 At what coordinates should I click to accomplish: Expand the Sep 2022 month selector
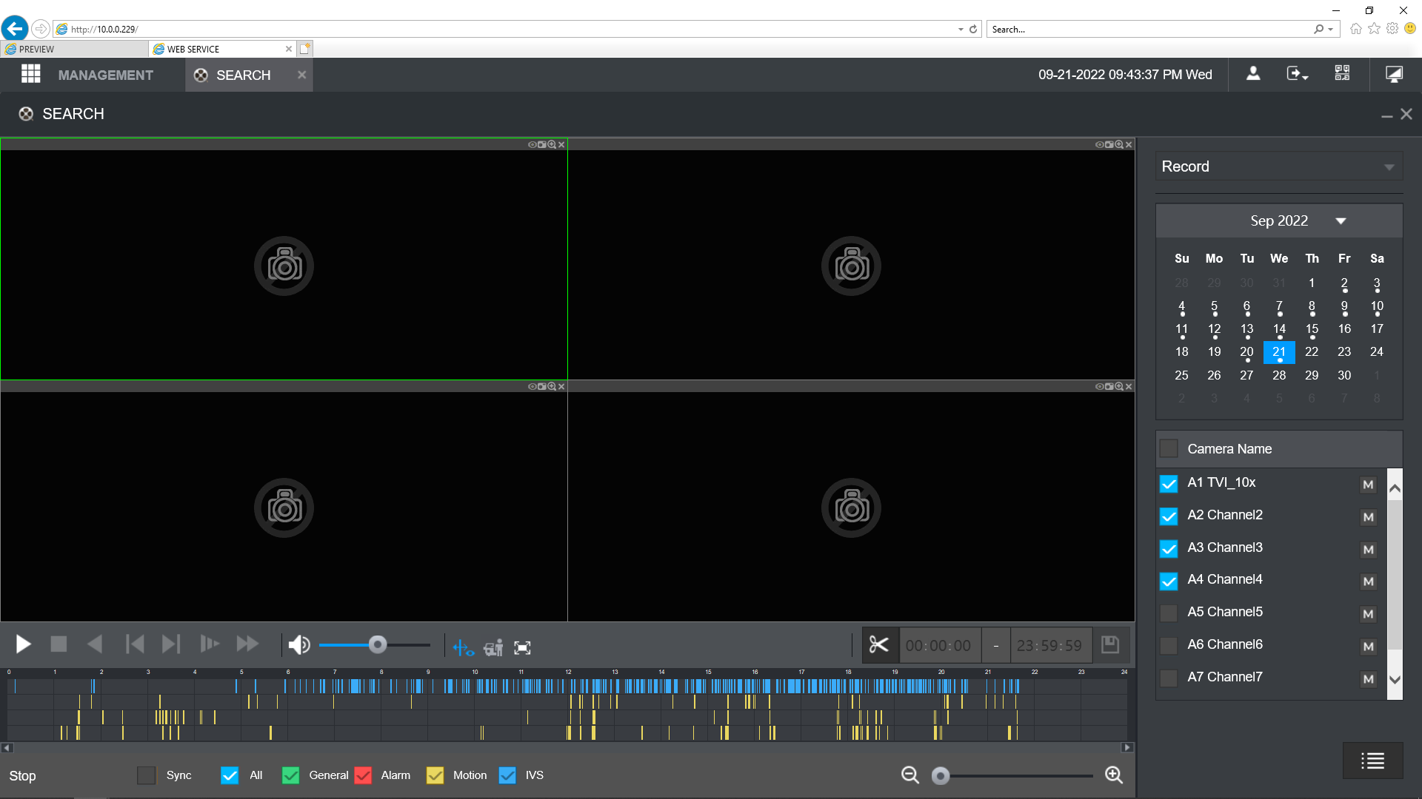[1341, 221]
